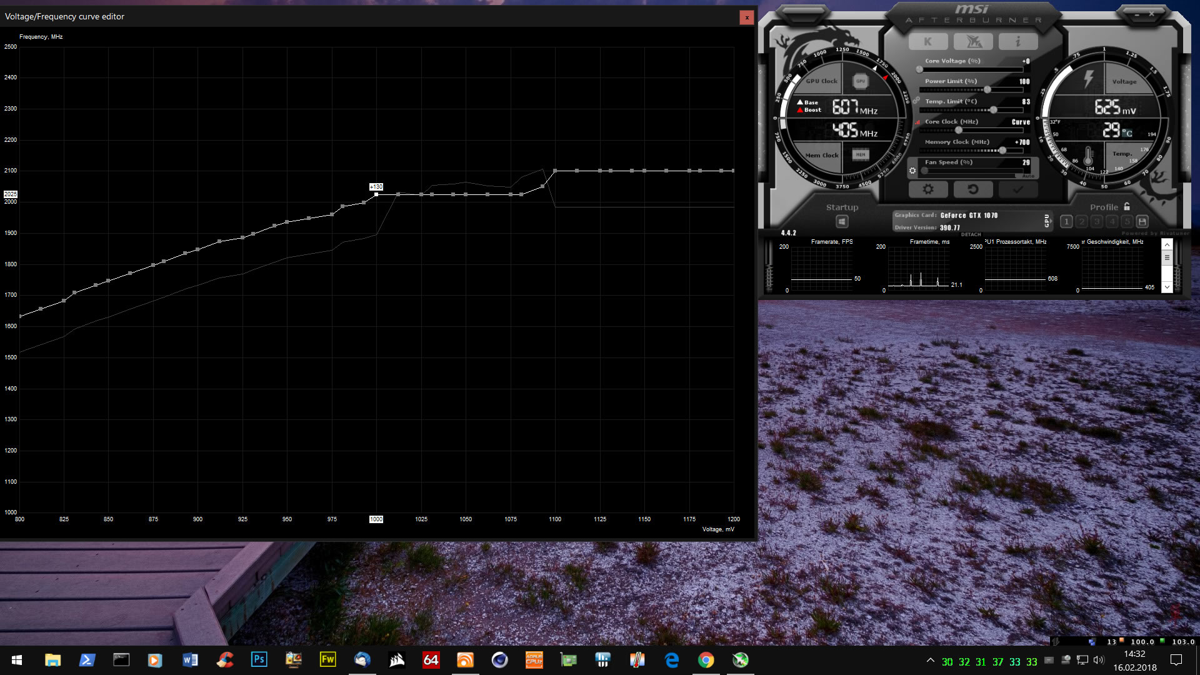Save profile with the floppy disk icon

[1142, 221]
